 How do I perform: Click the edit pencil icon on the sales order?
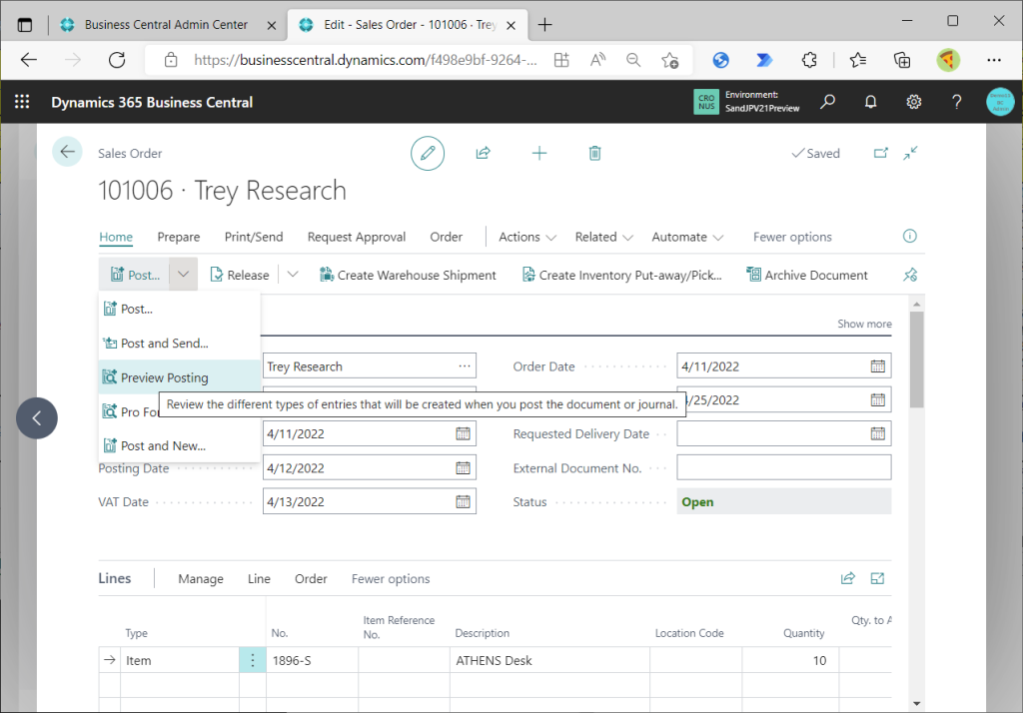pyautogui.click(x=428, y=154)
